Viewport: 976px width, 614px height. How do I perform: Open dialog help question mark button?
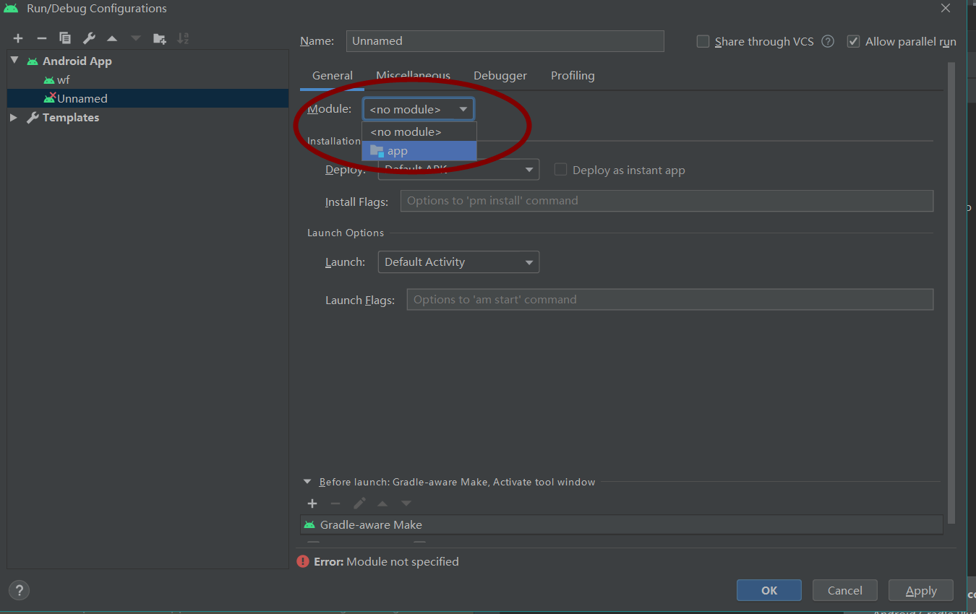[20, 590]
